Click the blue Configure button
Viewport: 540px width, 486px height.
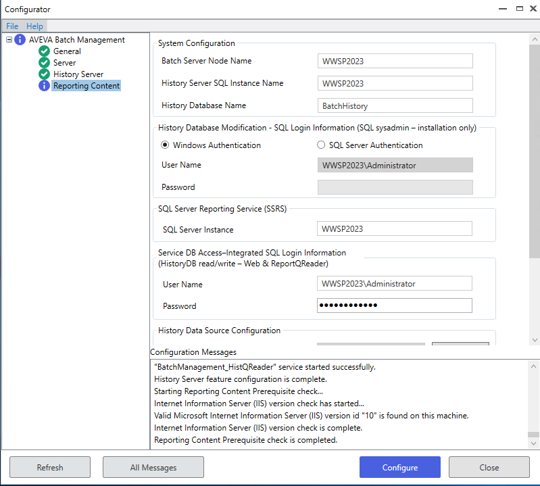pos(400,467)
